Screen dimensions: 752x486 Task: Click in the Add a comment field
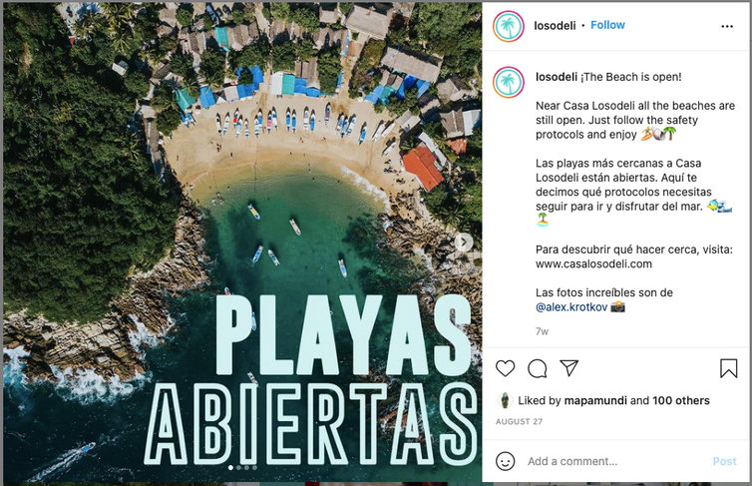(616, 461)
